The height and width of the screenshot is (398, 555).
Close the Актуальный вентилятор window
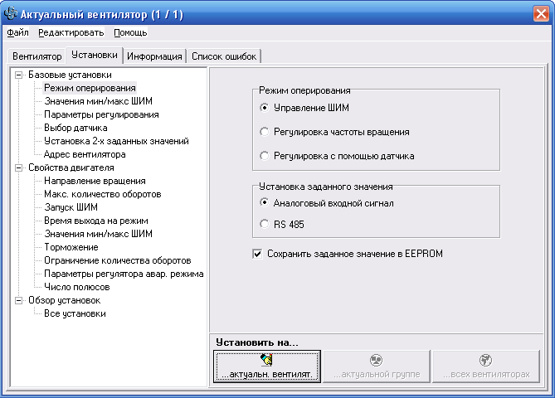541,14
